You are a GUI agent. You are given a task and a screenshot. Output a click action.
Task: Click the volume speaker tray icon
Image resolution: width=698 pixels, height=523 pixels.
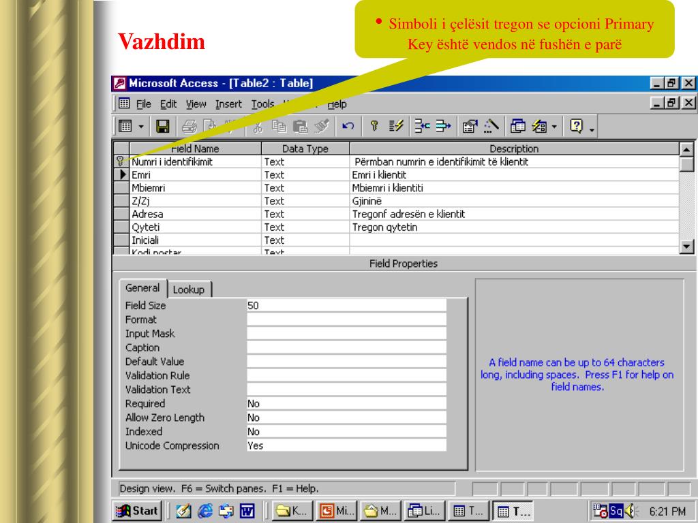coord(631,511)
